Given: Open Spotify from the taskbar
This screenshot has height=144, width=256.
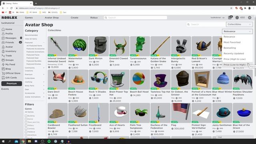Looking at the screenshot, I should (x=49, y=141).
